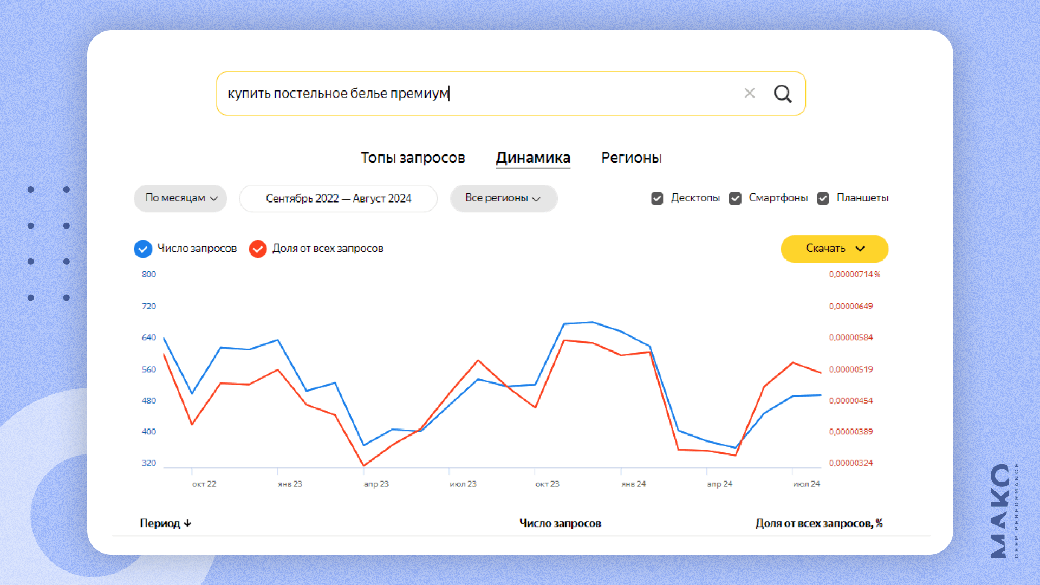Screen dimensions: 1040x585
Task: Uncheck the Планшеты checkbox
Action: [823, 198]
